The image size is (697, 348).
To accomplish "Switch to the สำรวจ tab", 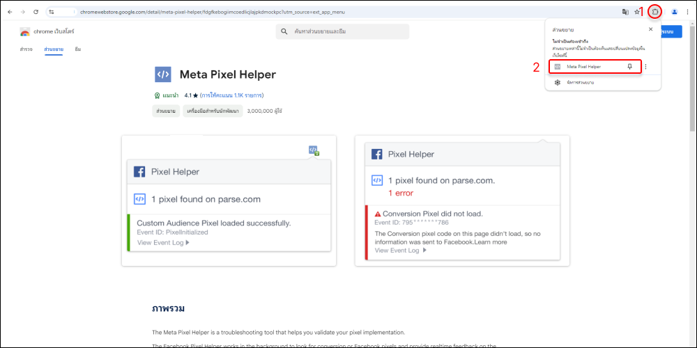I will 26,49.
